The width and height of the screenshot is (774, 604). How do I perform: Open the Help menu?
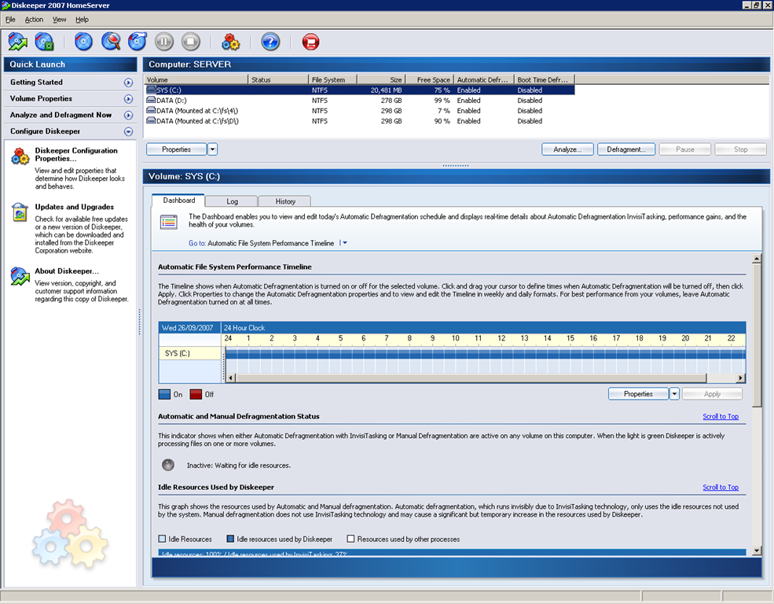82,20
